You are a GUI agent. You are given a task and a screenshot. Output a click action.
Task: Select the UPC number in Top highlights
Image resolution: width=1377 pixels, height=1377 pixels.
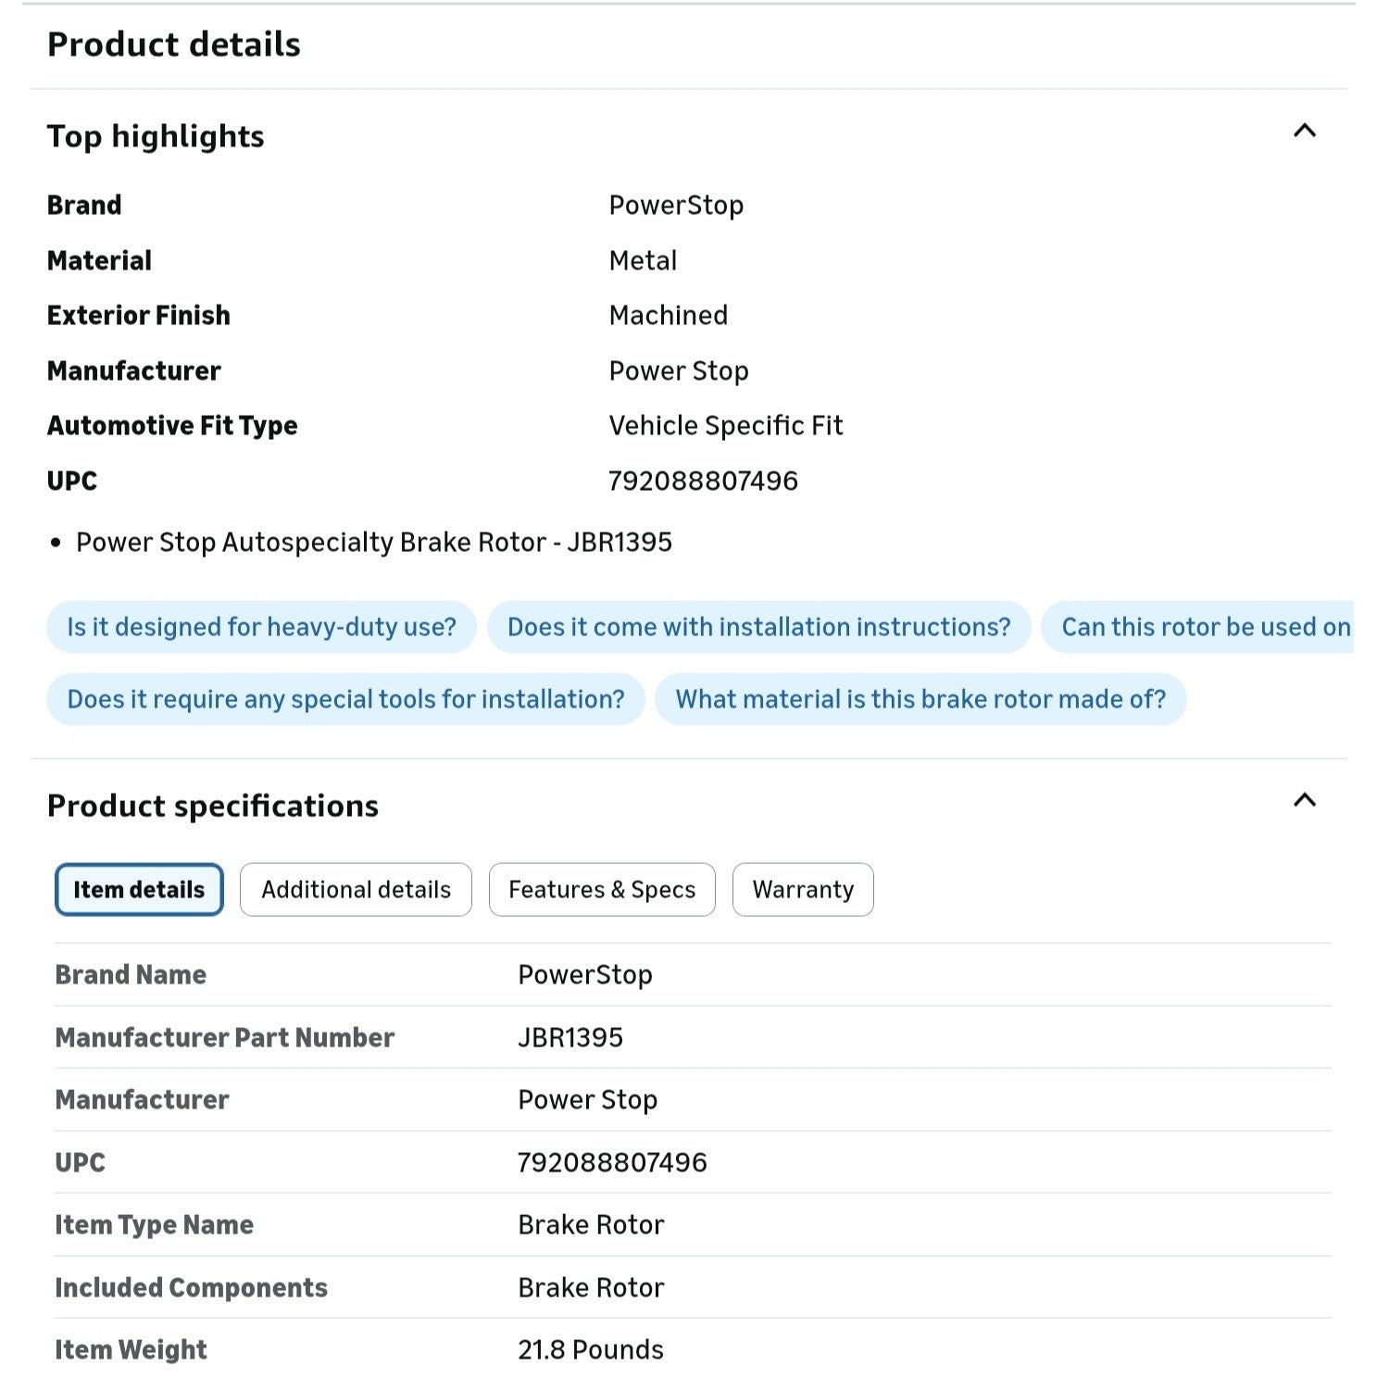click(x=703, y=482)
